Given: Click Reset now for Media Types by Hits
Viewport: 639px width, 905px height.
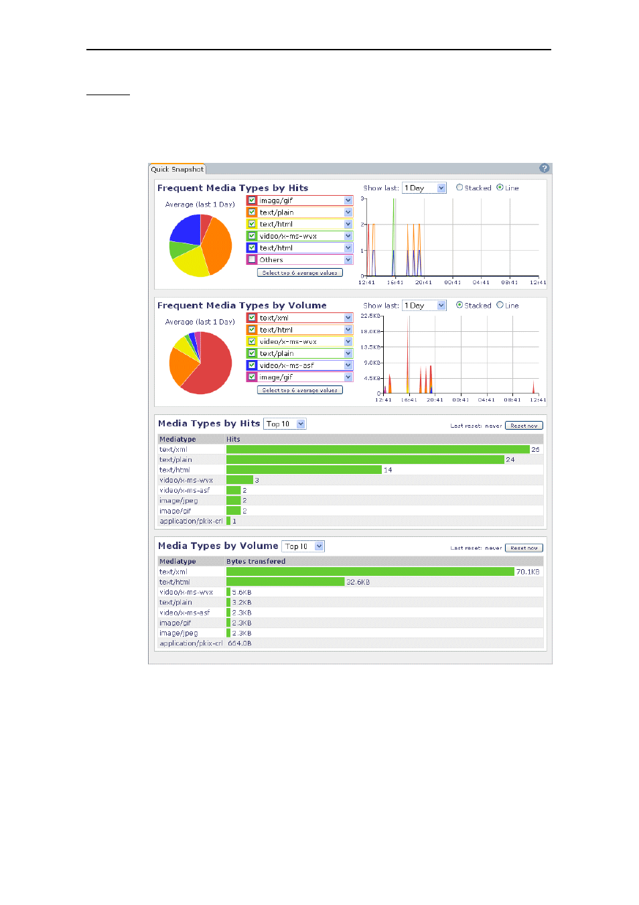Looking at the screenshot, I should coord(524,426).
